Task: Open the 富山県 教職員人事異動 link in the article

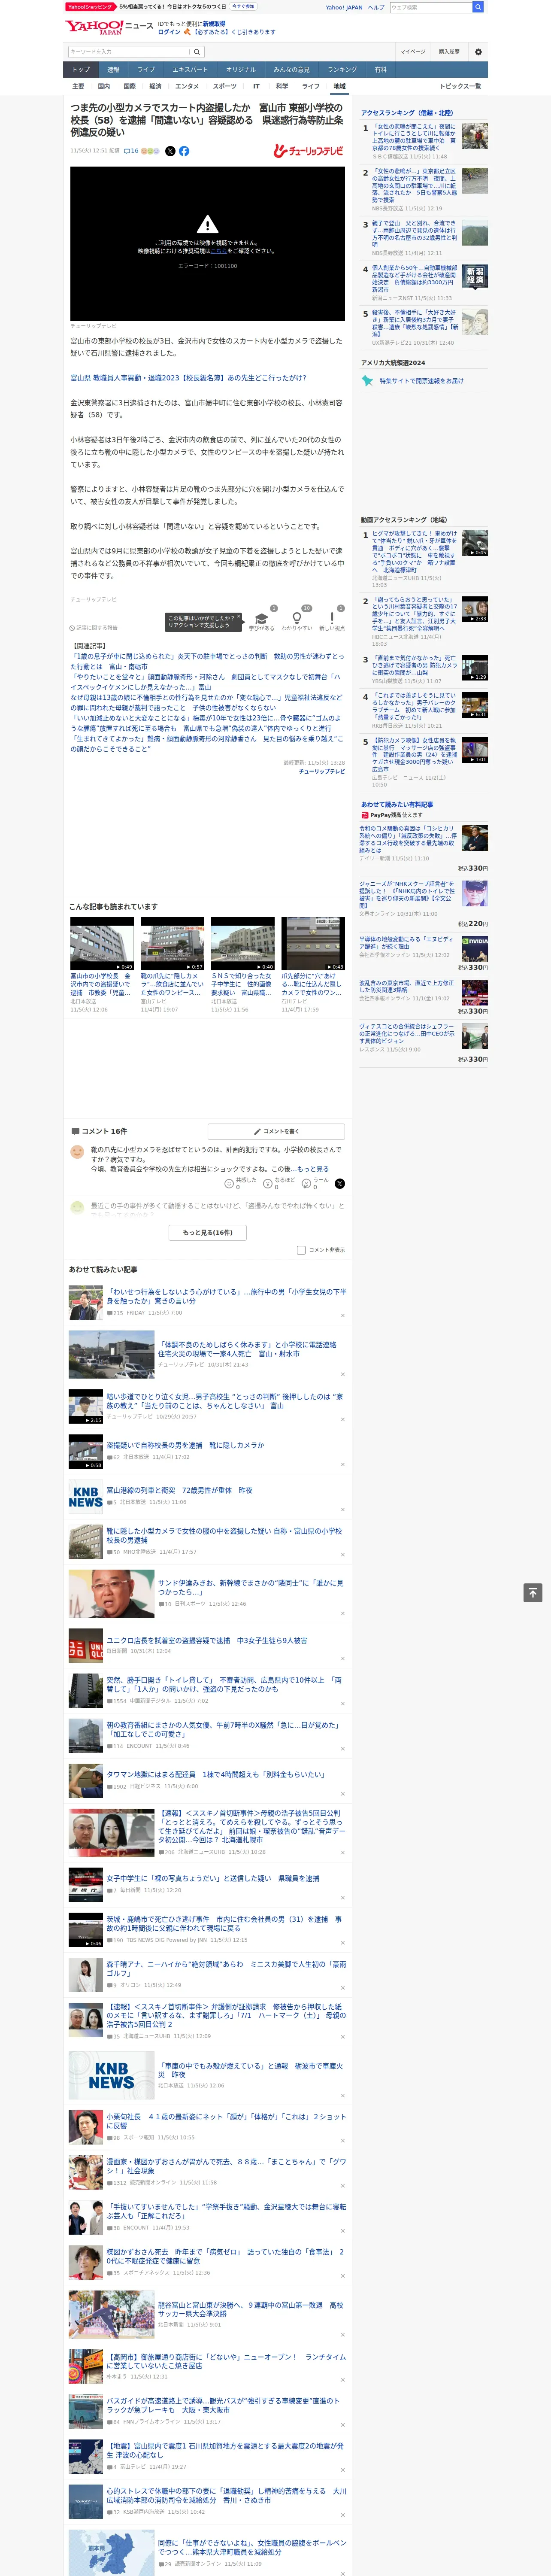Action: [188, 378]
